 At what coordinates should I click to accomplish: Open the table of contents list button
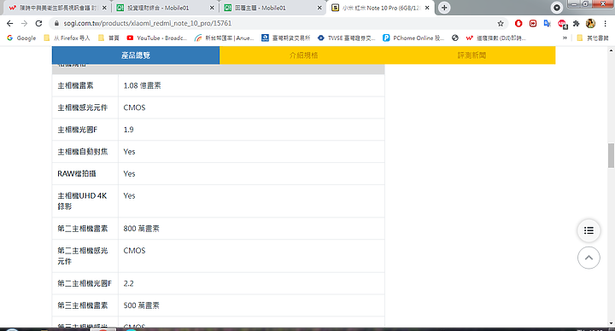pyautogui.click(x=589, y=230)
